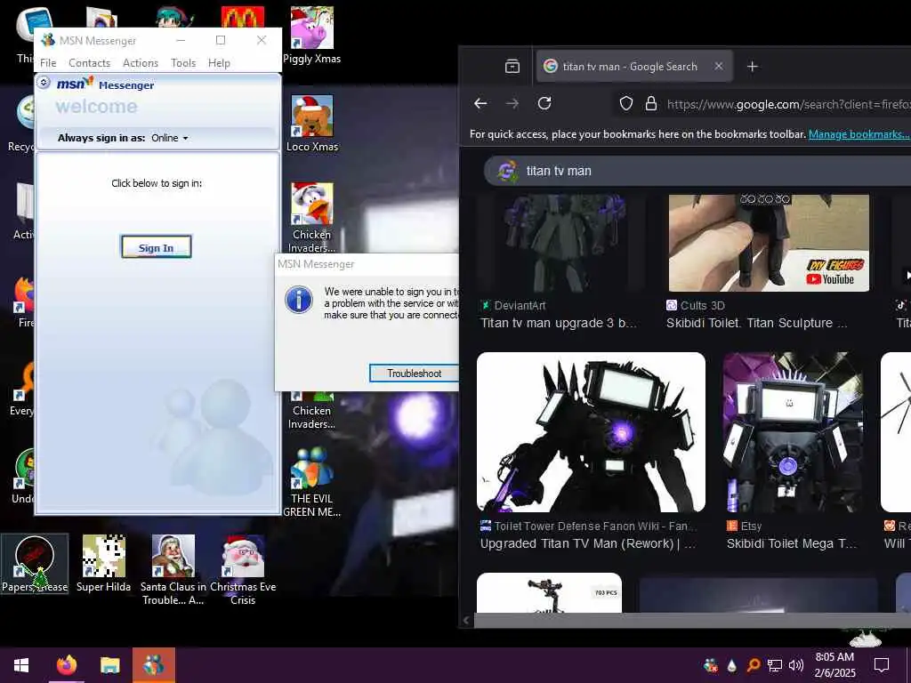Go back in Firefox
Viewport: 911px width, 683px height.
click(480, 104)
